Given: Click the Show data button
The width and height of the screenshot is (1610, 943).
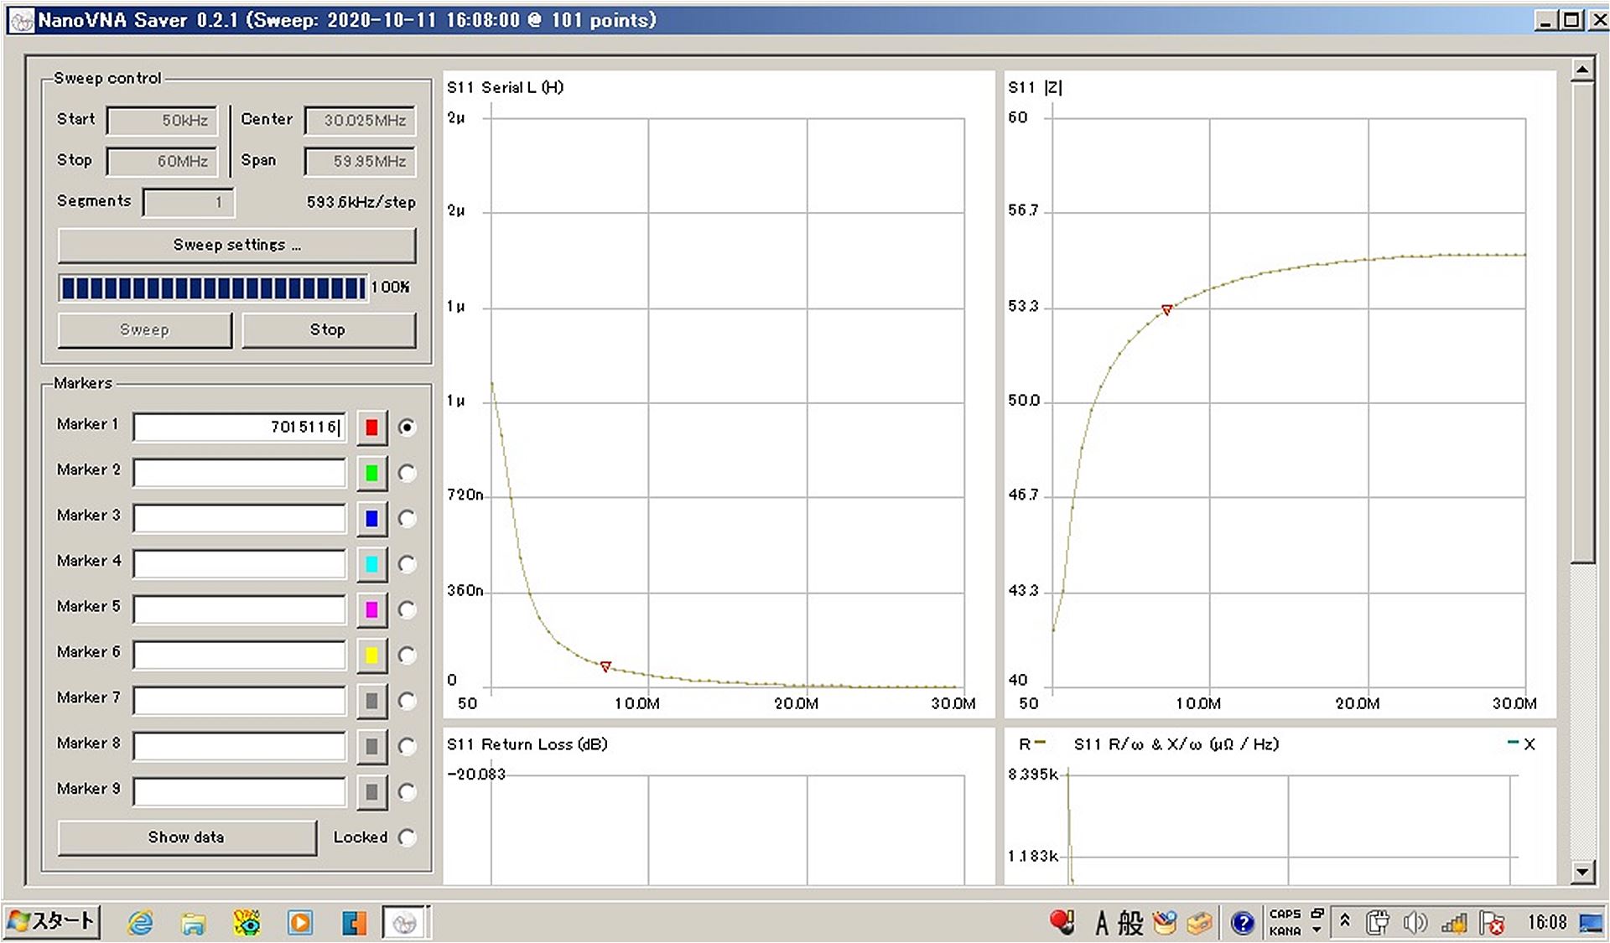Looking at the screenshot, I should click(x=187, y=837).
